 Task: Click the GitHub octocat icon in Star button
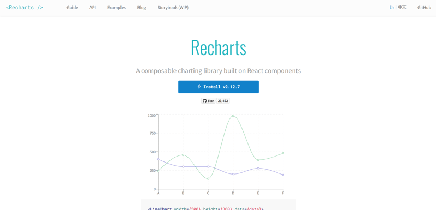(205, 101)
